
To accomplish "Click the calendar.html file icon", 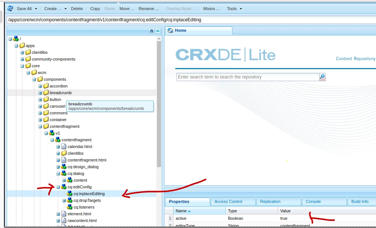I will point(64,146).
